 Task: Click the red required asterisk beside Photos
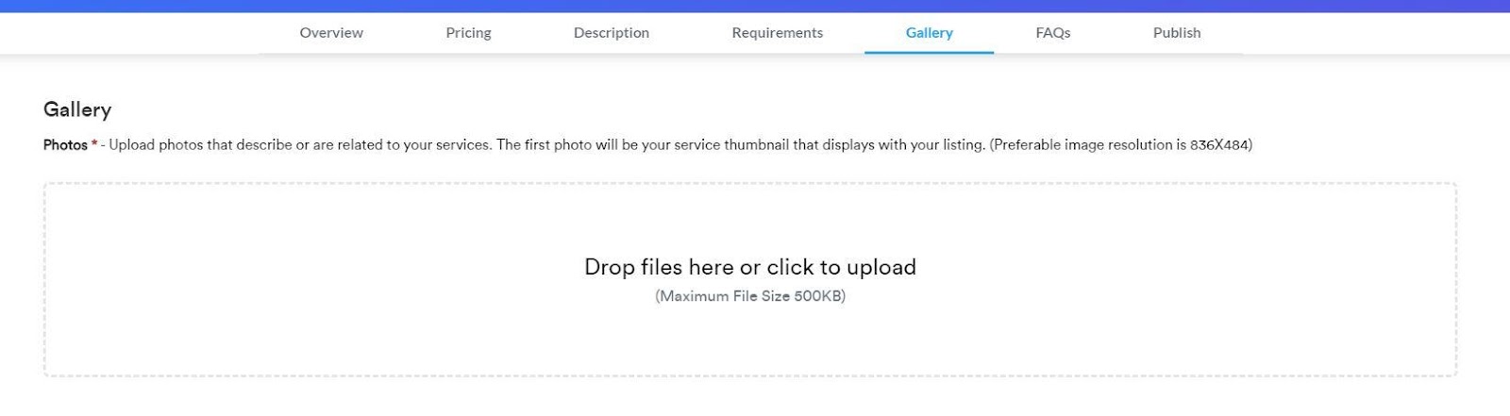(94, 143)
